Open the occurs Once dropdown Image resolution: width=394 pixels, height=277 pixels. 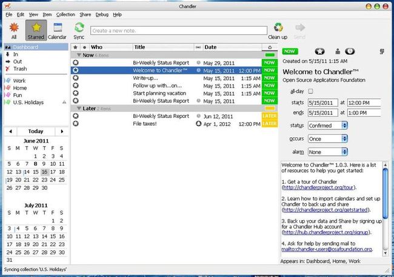coord(328,138)
